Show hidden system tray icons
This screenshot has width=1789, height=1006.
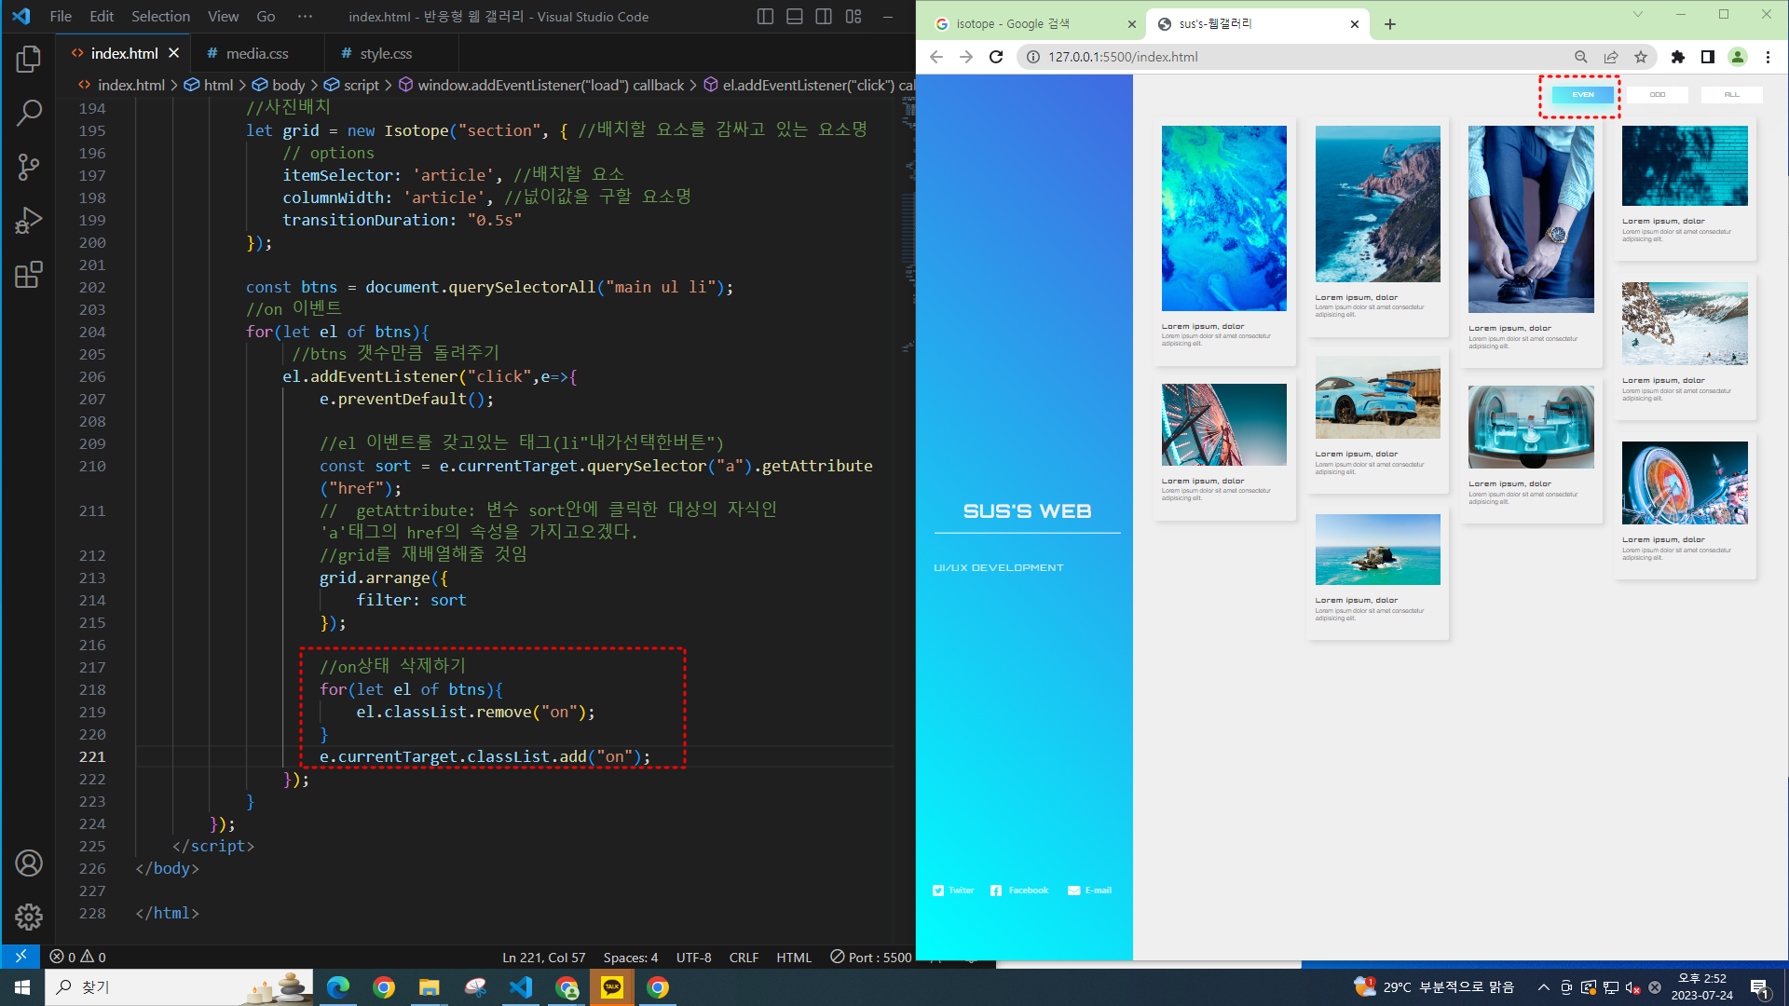point(1544,987)
